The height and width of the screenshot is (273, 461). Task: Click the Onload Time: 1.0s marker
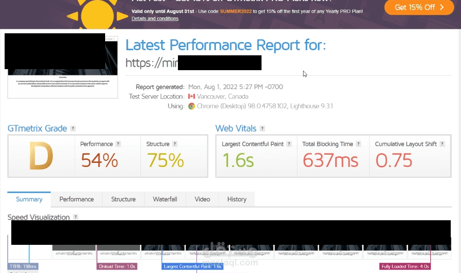click(x=117, y=266)
